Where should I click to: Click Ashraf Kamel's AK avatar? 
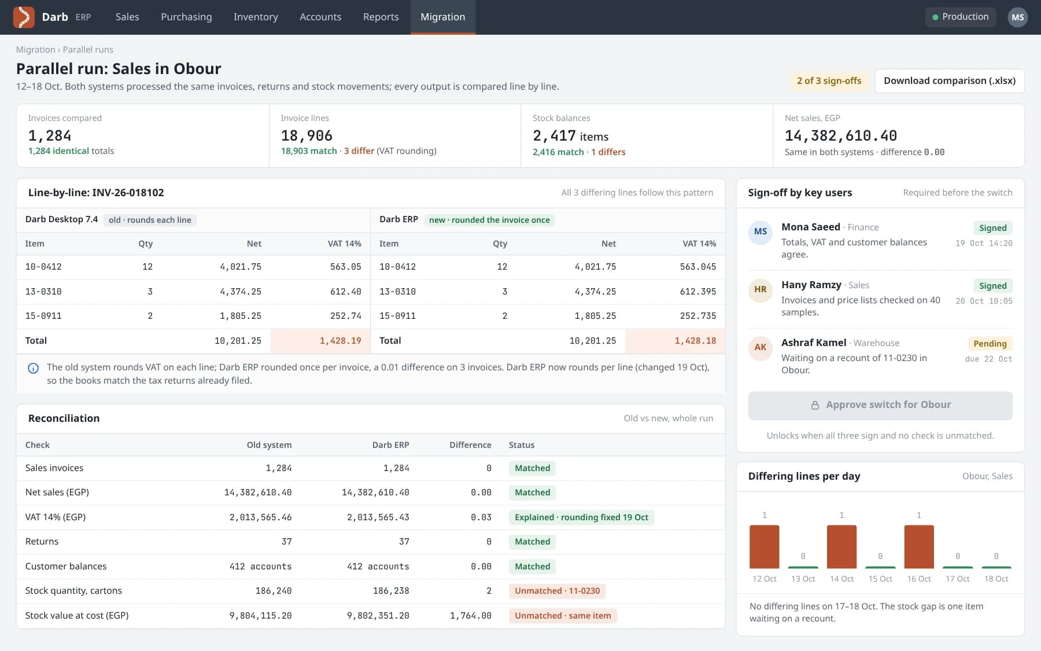click(x=761, y=348)
